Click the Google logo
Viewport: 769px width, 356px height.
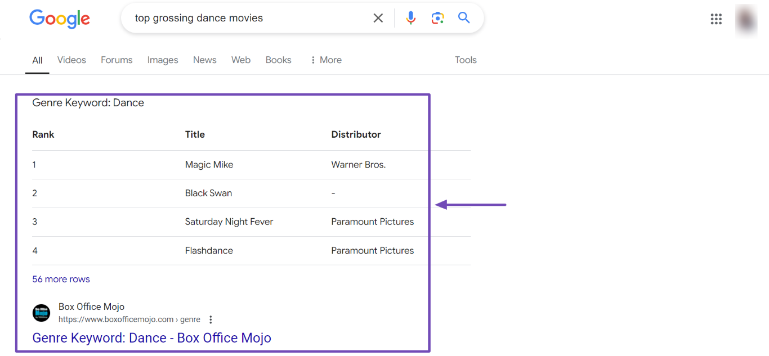(60, 19)
